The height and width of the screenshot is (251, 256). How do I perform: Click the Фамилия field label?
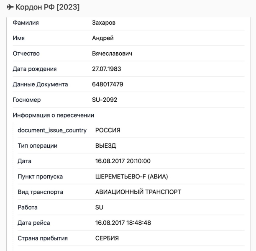(x=26, y=23)
